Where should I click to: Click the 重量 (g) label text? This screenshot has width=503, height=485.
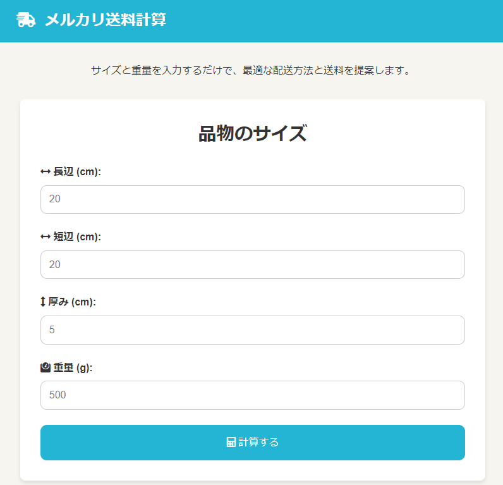[73, 367]
